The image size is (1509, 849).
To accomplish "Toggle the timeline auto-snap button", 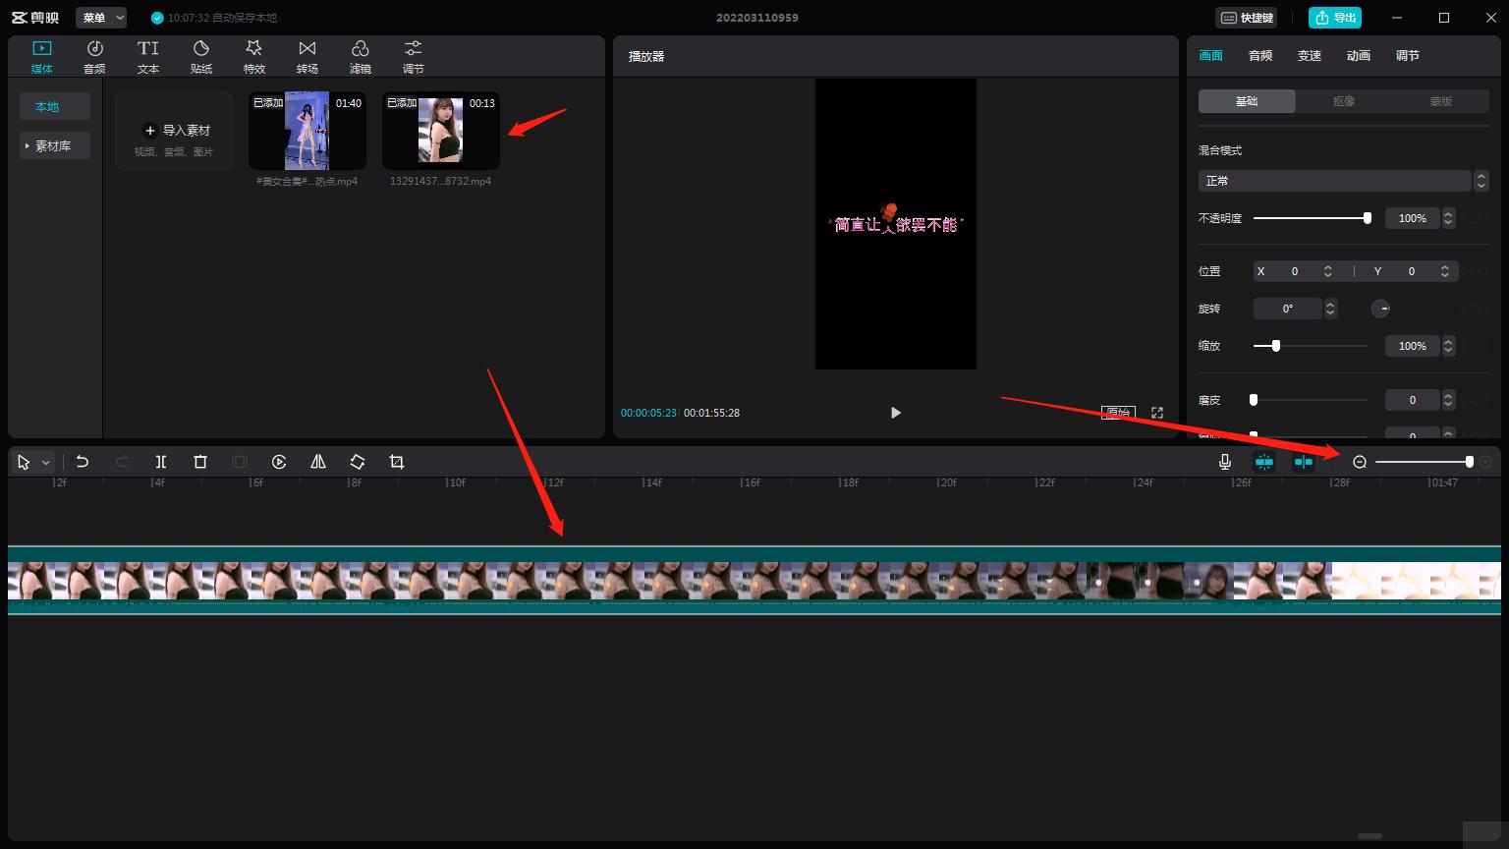I will coord(1304,462).
